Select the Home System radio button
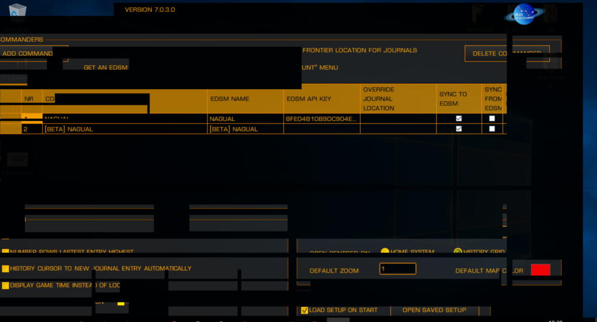The image size is (597, 322). coord(385,252)
